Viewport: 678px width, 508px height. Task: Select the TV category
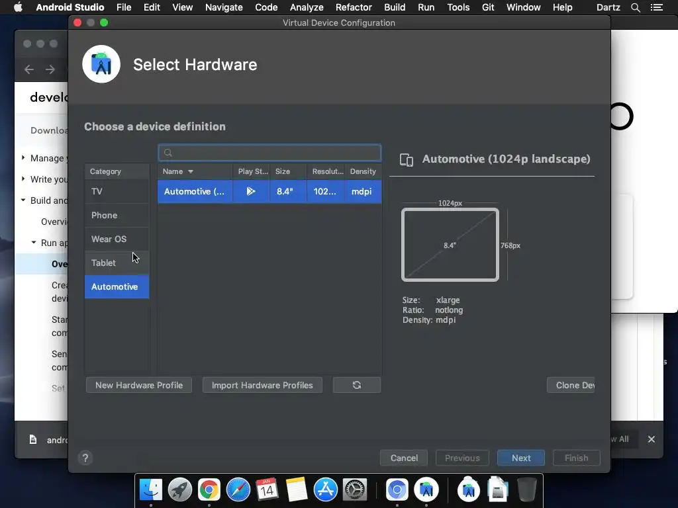coord(117,191)
